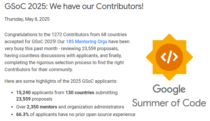The width and height of the screenshot is (210, 121).
Task: Click the organization administrators bullet text
Action: [96, 107]
